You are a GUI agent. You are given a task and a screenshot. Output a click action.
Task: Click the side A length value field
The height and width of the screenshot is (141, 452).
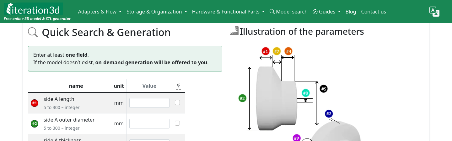[149, 103]
